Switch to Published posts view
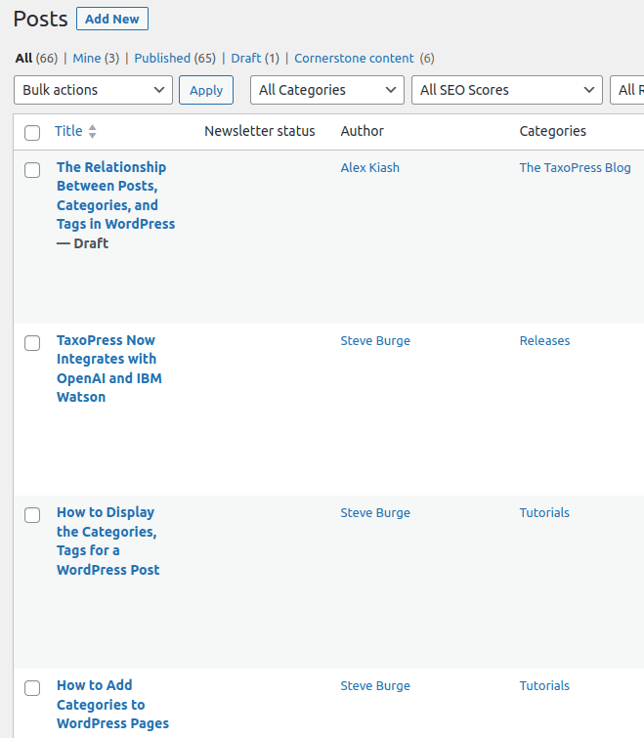 click(162, 58)
